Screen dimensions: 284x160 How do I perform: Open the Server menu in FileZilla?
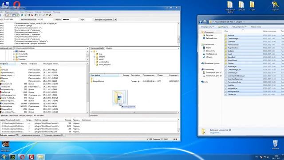point(38,12)
